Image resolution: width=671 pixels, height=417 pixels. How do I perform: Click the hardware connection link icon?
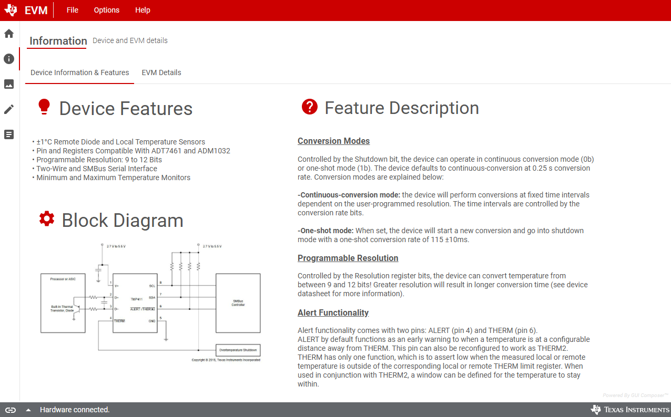coord(11,410)
